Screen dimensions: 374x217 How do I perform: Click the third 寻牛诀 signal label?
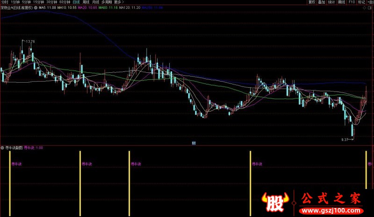coord(136,164)
